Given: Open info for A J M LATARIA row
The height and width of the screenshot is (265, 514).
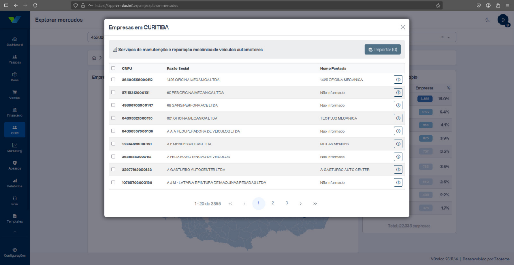Looking at the screenshot, I should (x=398, y=182).
